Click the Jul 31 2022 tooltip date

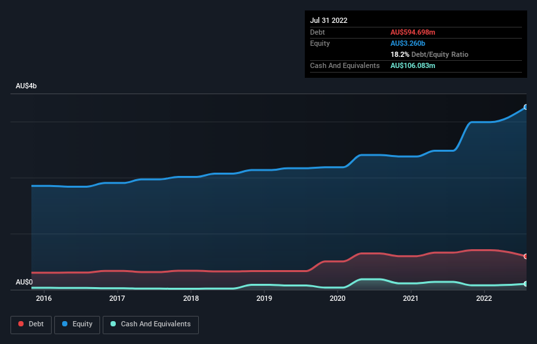[x=329, y=20]
